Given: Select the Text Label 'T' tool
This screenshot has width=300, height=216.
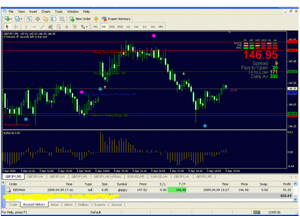Looking at the screenshot, I should pyautogui.click(x=75, y=27).
